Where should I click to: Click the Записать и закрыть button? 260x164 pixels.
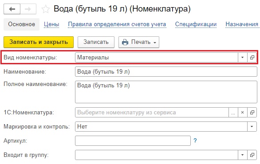tap(39, 42)
